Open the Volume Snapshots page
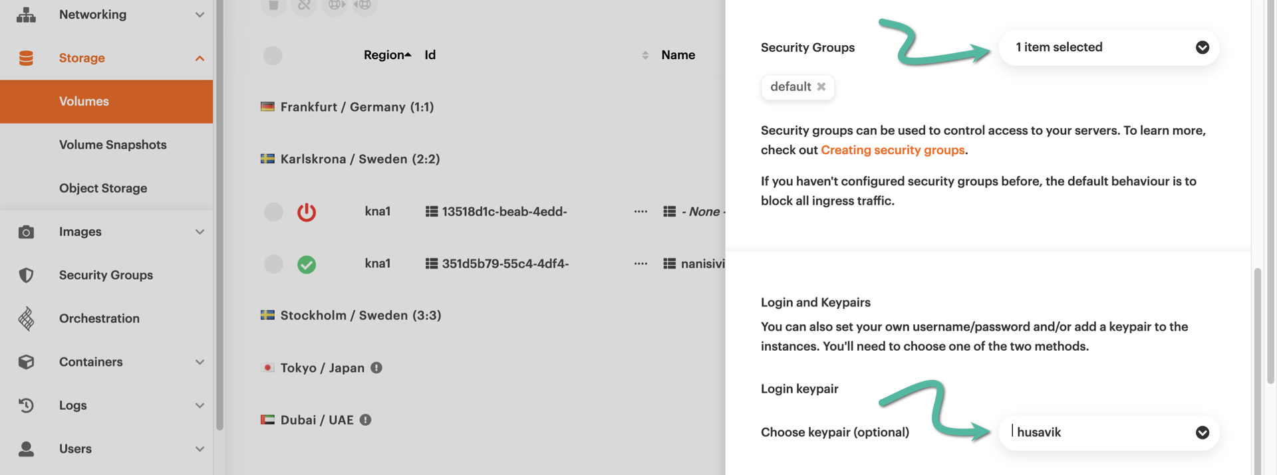This screenshot has width=1277, height=475. [x=112, y=144]
